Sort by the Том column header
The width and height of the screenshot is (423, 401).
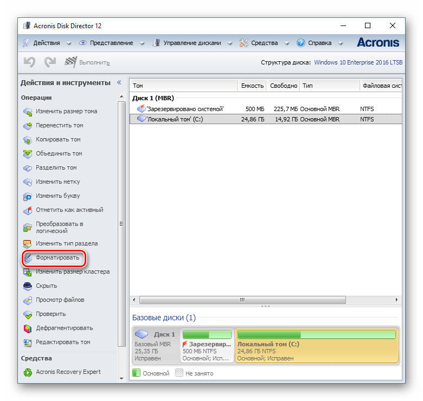coord(183,86)
